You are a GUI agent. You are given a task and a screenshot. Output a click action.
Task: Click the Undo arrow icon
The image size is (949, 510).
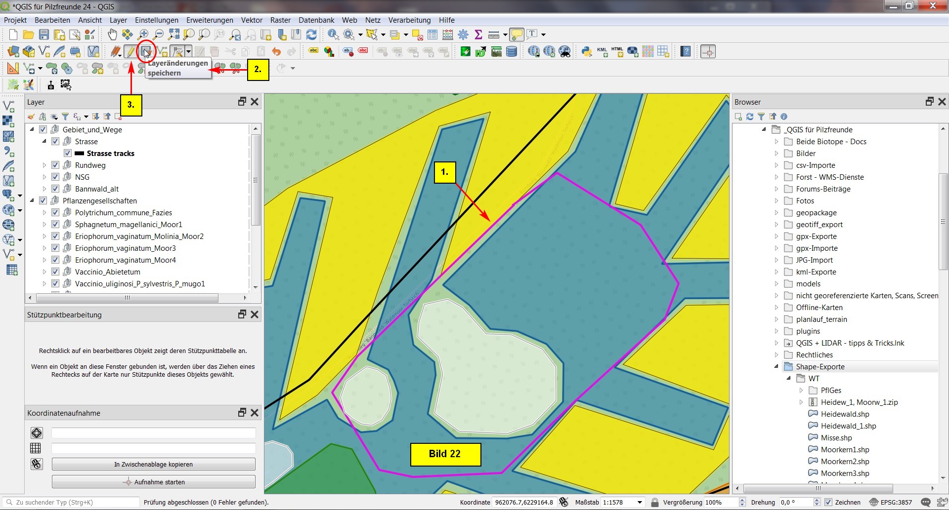(276, 51)
